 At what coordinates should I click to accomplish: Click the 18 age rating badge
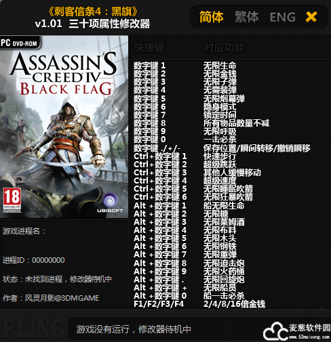pos(12,200)
